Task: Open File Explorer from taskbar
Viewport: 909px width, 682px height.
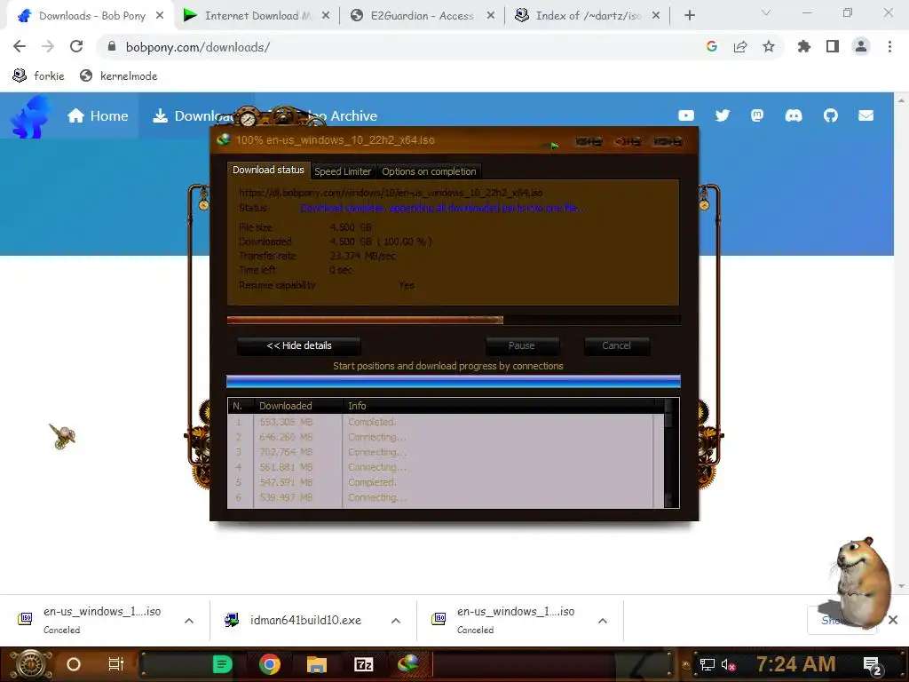Action: coord(317,664)
